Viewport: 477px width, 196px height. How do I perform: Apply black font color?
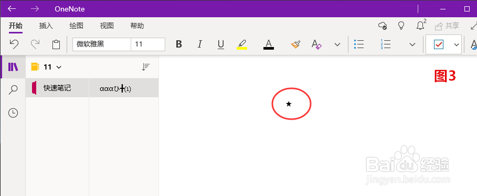point(268,44)
